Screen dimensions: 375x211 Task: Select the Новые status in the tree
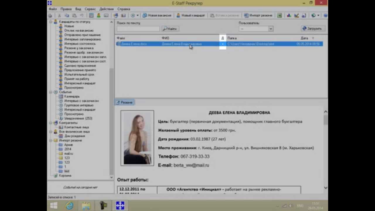click(69, 26)
